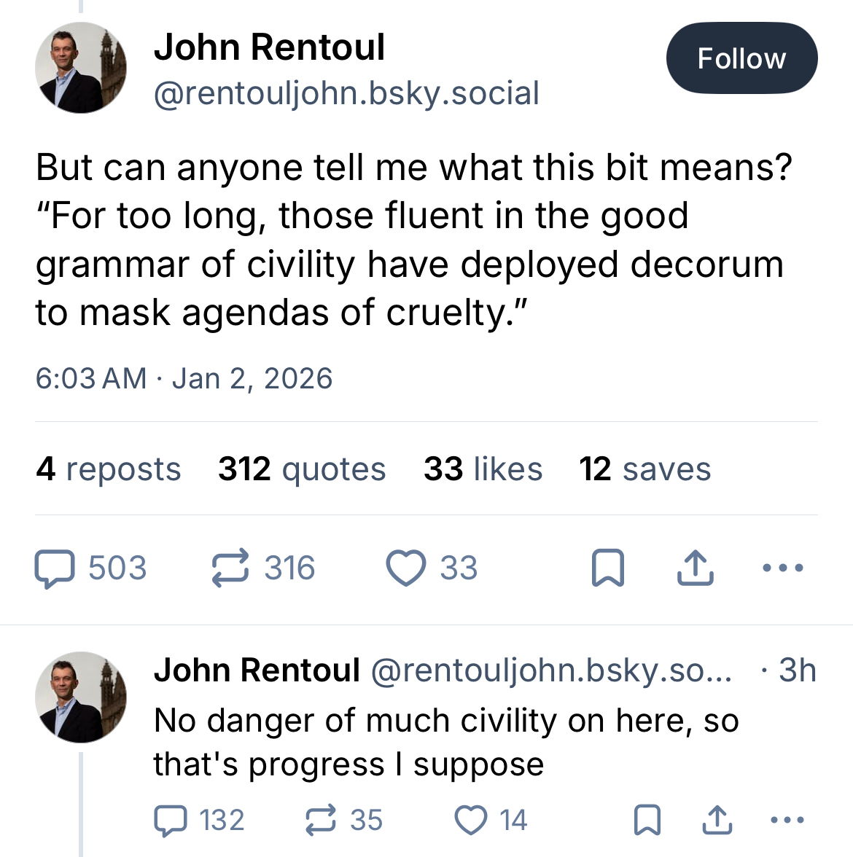Open the main post's three-dot menu
This screenshot has width=853, height=857.
(782, 567)
